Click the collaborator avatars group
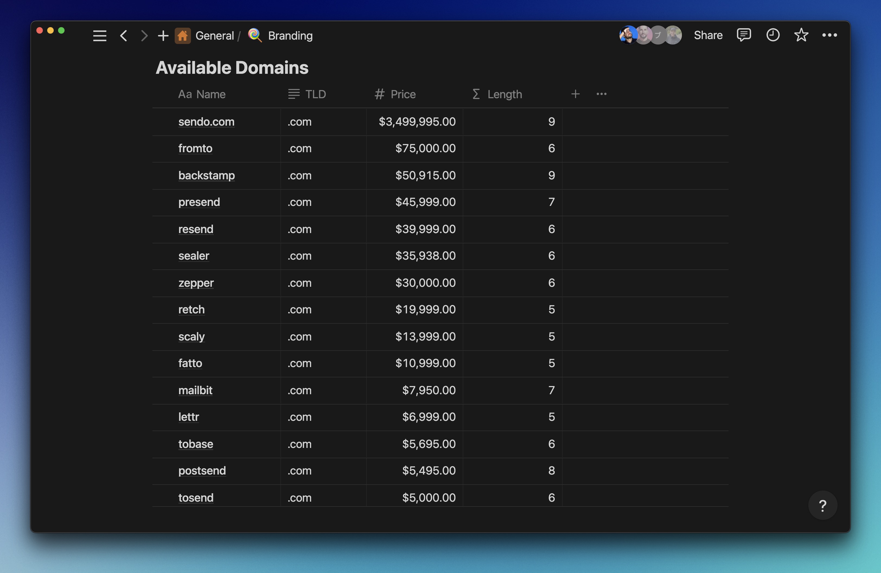The height and width of the screenshot is (573, 881). tap(650, 35)
